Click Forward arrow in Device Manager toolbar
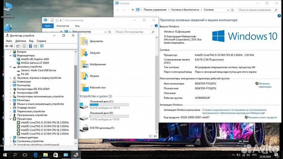 pyautogui.click(x=11, y=46)
